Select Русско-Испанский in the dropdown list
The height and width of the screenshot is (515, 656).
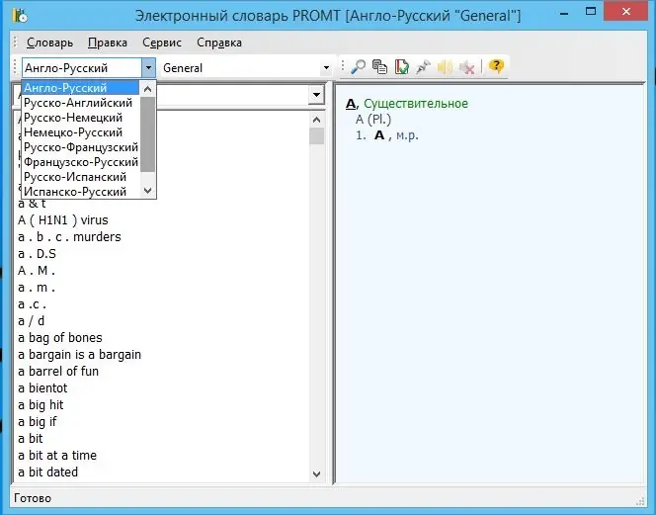pyautogui.click(x=81, y=177)
